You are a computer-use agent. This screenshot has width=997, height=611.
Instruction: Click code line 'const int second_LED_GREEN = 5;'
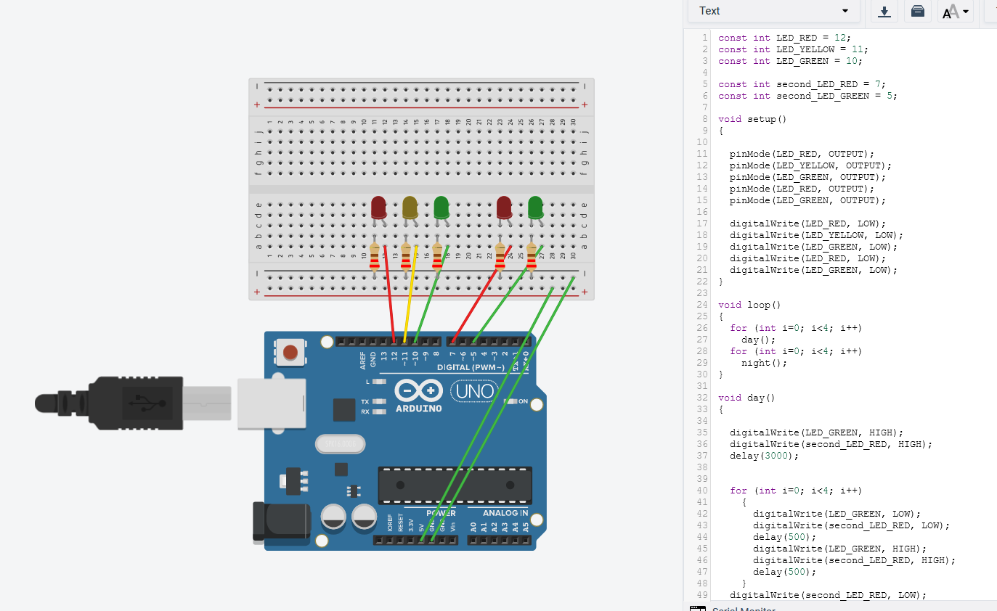pyautogui.click(x=807, y=96)
